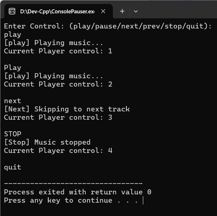
Task: Click the 'Enter Control:' prompt line
Action: [108, 26]
